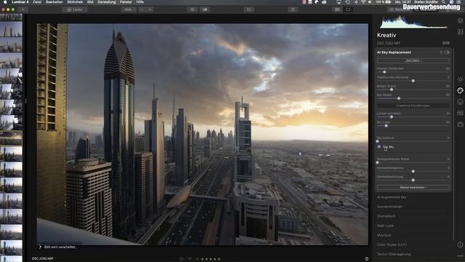Open the Fenster menu
The width and height of the screenshot is (465, 262).
[x=126, y=1]
